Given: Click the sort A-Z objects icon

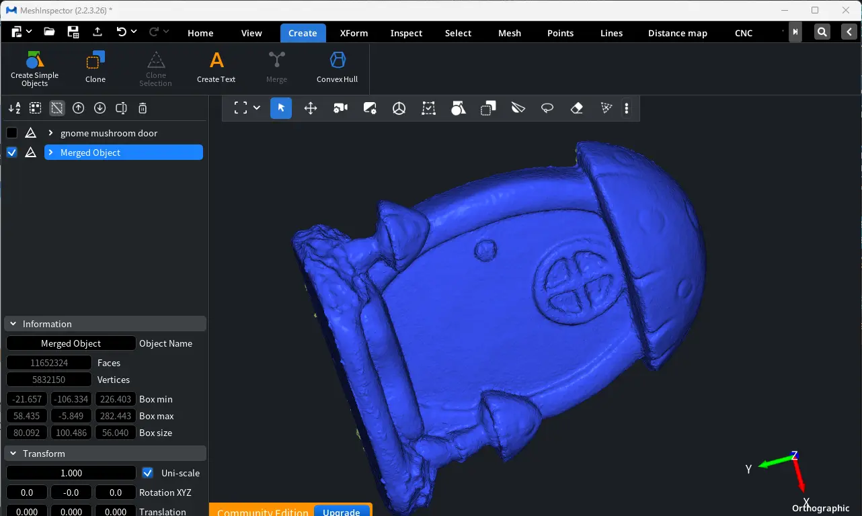Looking at the screenshot, I should click(x=14, y=108).
